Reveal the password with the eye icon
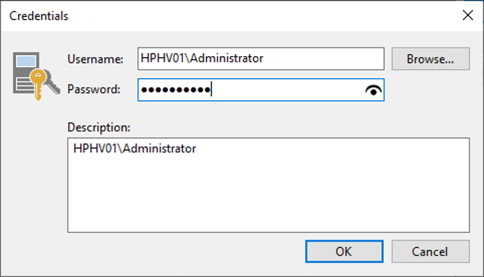This screenshot has width=484, height=277. (x=373, y=90)
